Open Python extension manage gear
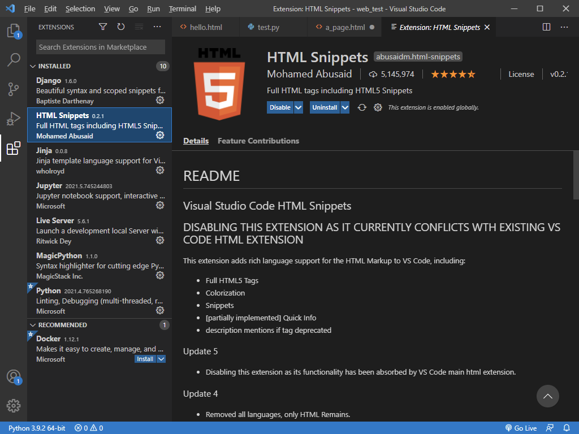 click(x=160, y=310)
